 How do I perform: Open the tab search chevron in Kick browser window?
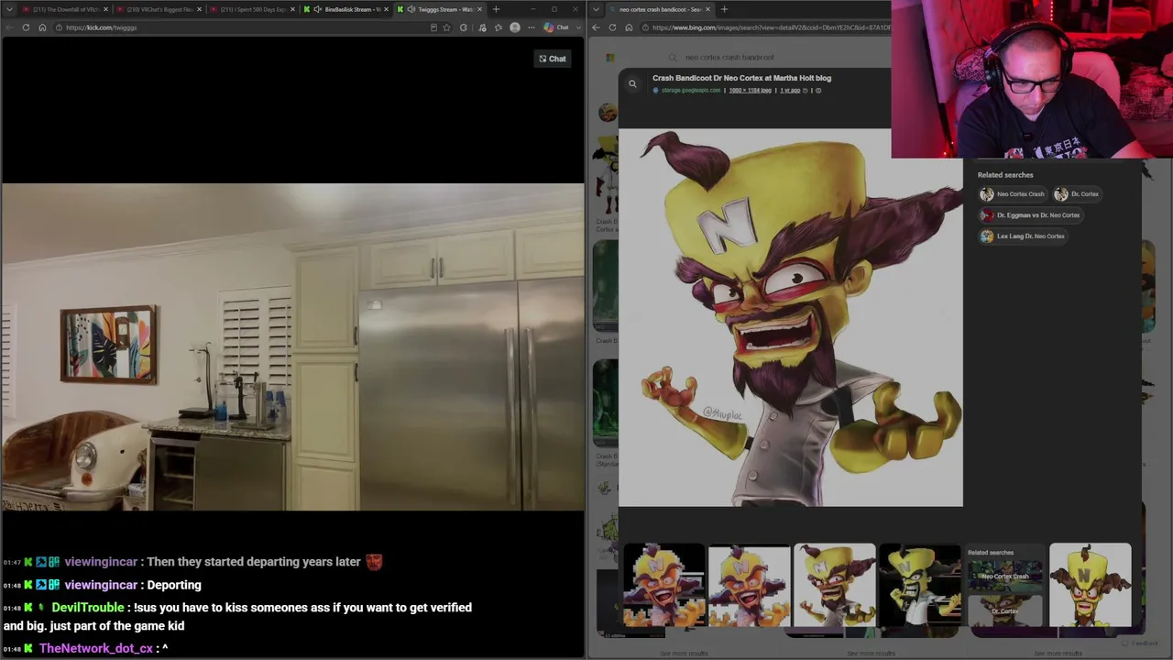point(8,9)
